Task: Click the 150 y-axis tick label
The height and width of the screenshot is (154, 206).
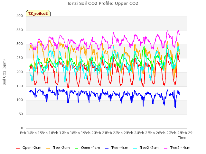Action: [x=20, y=86]
